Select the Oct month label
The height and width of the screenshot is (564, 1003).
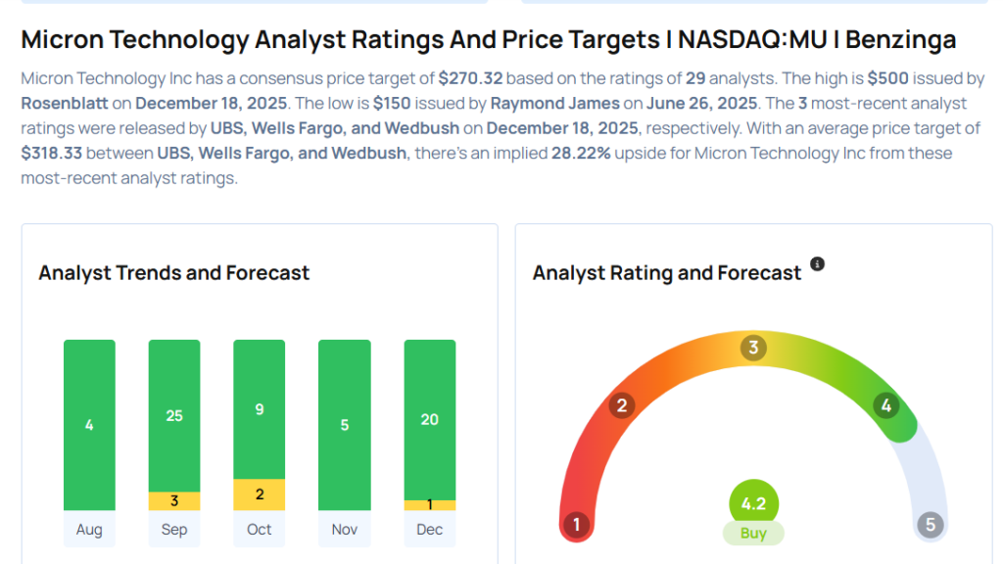(x=260, y=530)
